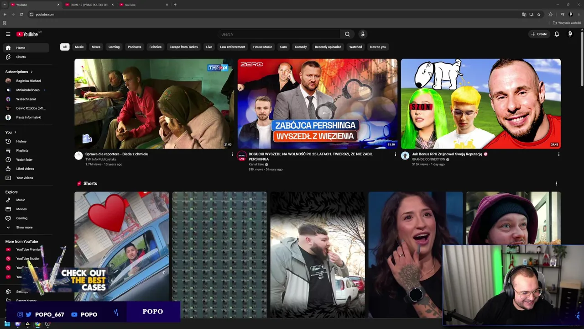Close the PRIME 15 browser tab
Screen dimensions: 584x329
click(x=112, y=5)
